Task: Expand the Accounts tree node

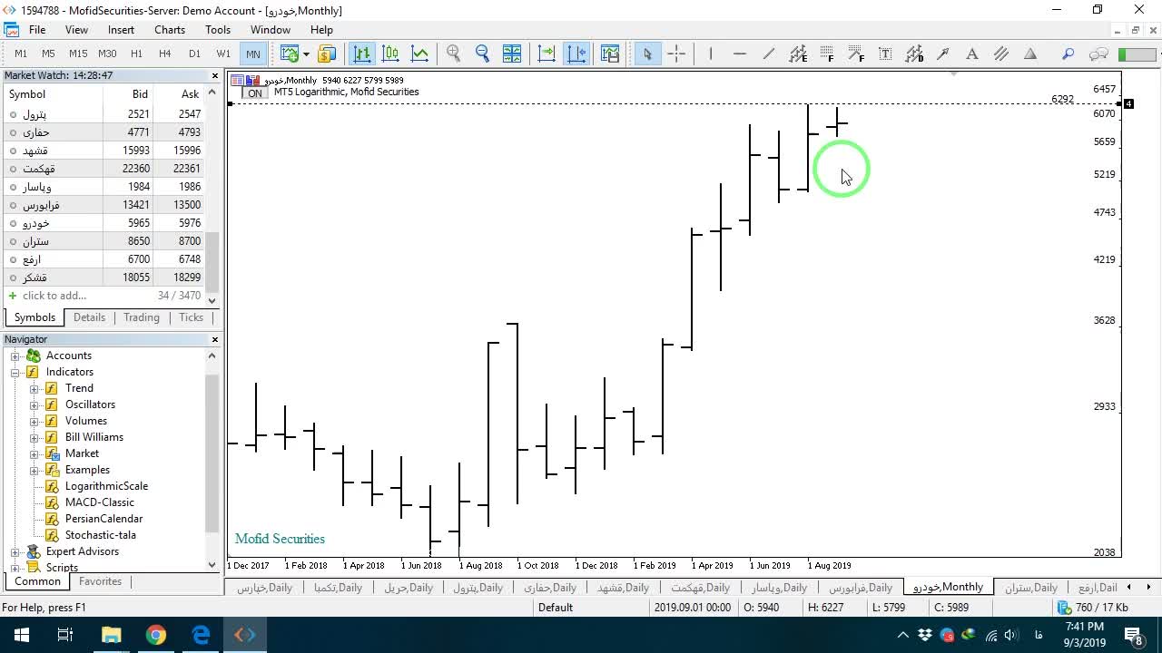Action: pyautogui.click(x=15, y=356)
